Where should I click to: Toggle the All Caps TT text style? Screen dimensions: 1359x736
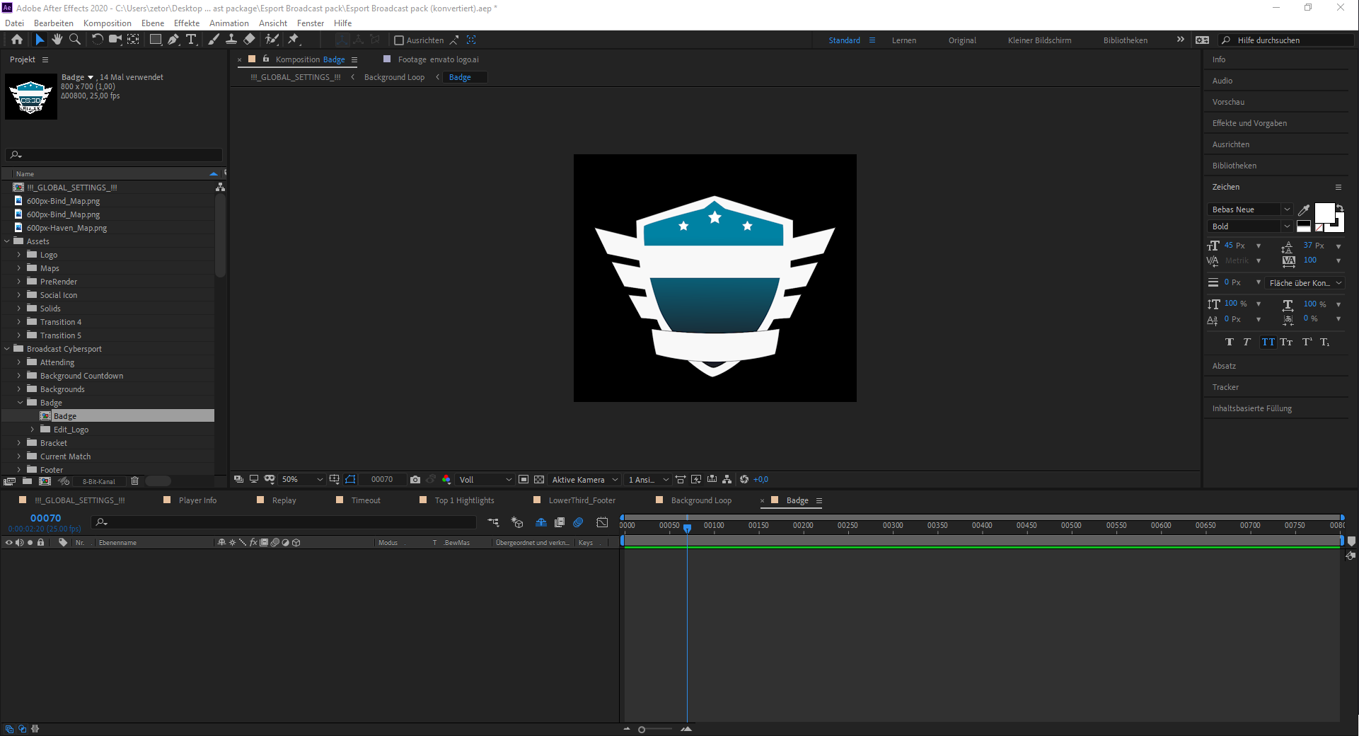[1268, 342]
